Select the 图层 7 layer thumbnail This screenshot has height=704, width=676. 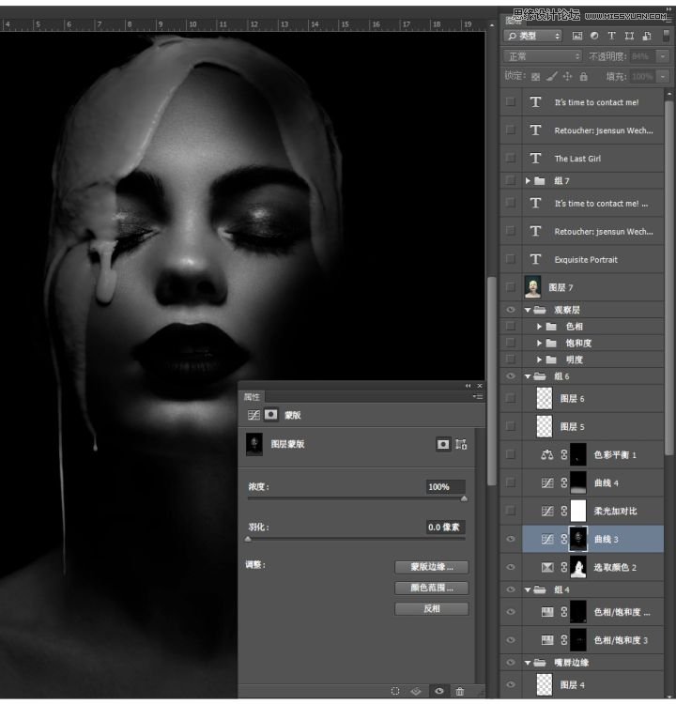pos(532,287)
